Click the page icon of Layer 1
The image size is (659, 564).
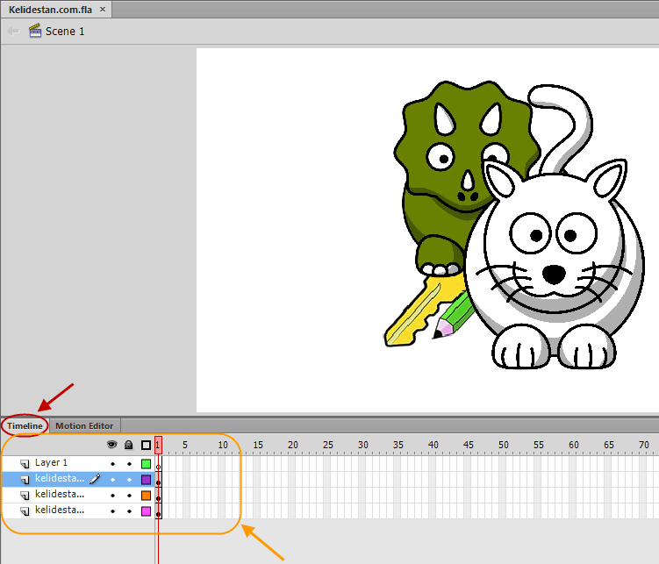[x=25, y=464]
